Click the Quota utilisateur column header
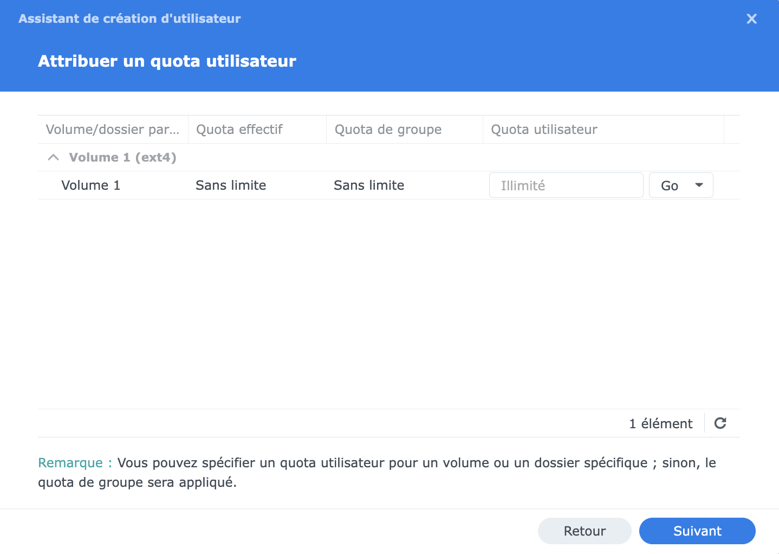 point(603,130)
